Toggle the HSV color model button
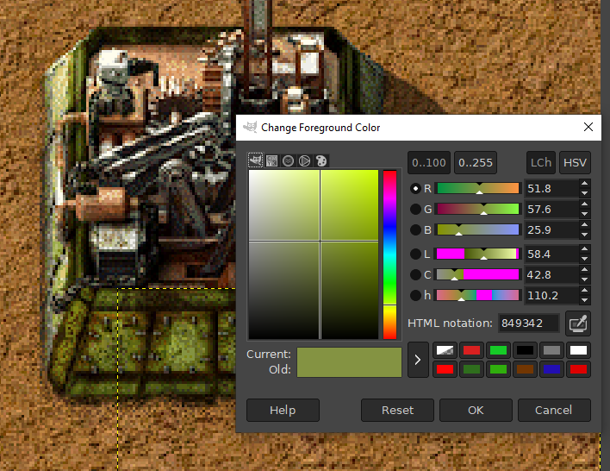This screenshot has width=610, height=471. tap(575, 162)
